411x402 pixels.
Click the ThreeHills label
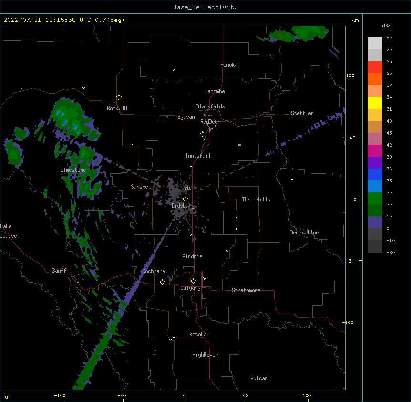[x=256, y=200]
